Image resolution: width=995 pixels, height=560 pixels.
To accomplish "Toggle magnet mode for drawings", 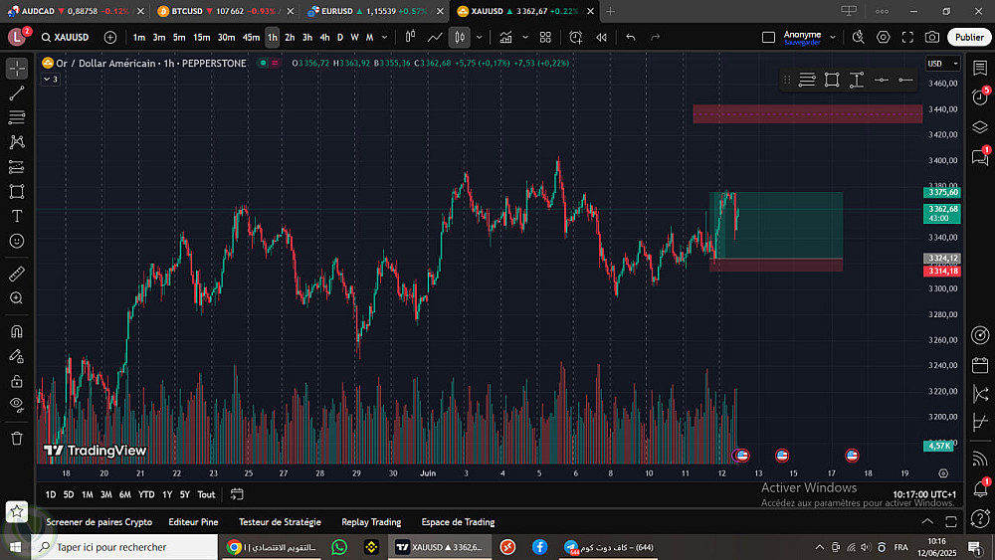I will click(x=17, y=331).
